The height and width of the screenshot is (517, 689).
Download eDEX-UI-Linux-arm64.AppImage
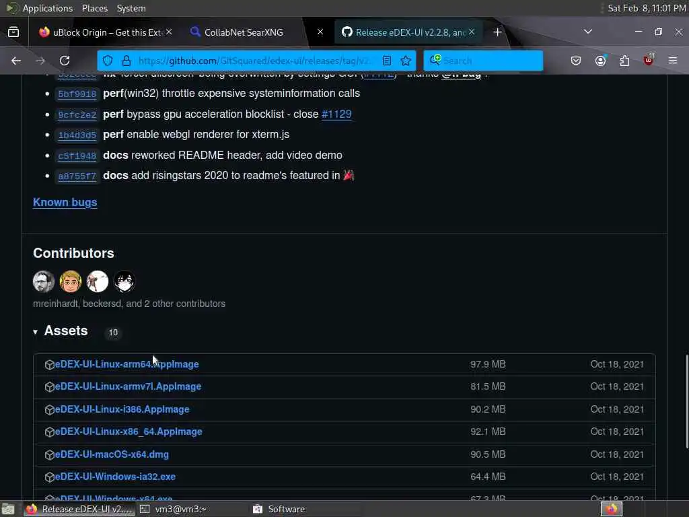point(126,364)
